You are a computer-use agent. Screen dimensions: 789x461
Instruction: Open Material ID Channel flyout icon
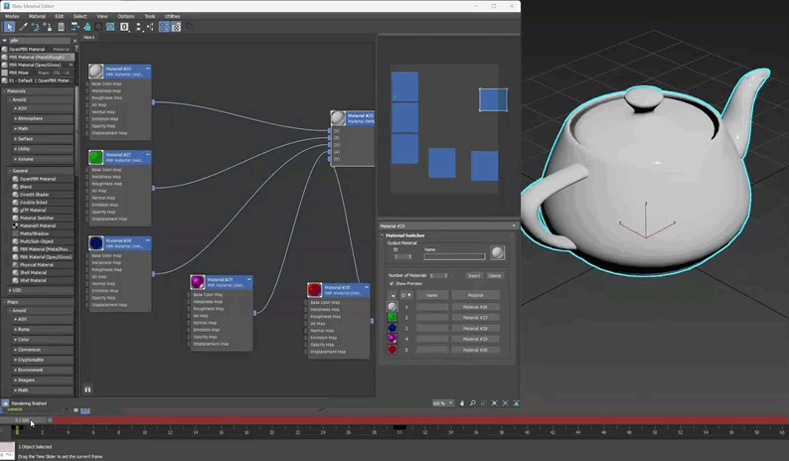click(x=124, y=27)
